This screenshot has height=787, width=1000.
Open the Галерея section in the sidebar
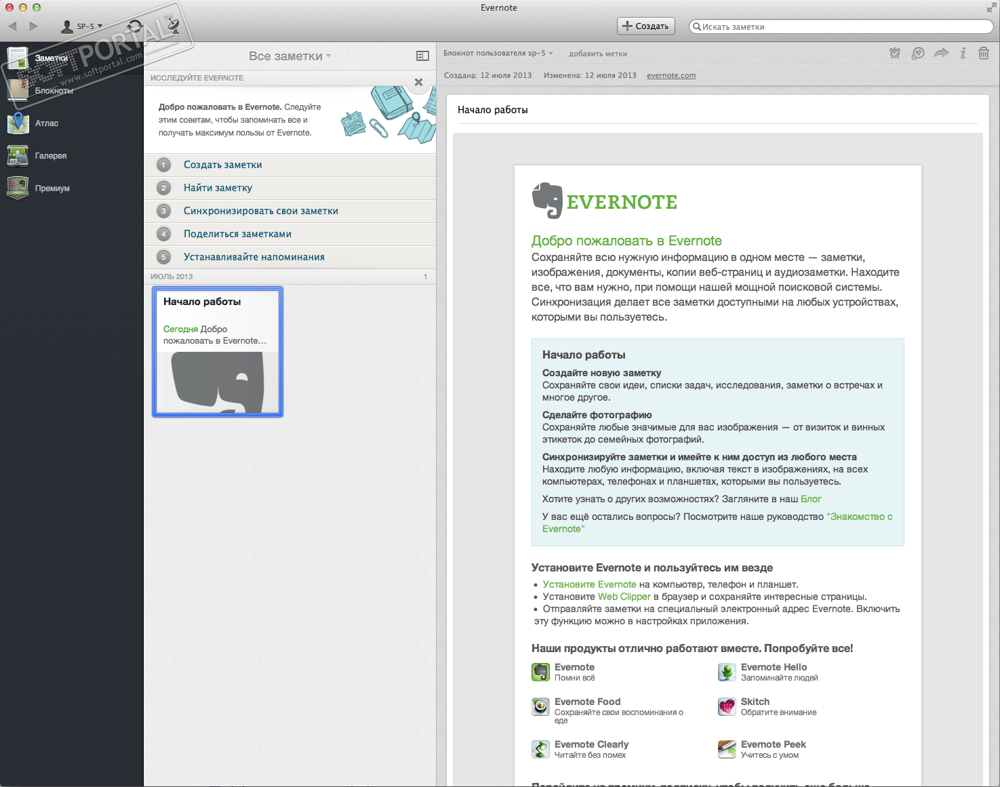click(71, 156)
